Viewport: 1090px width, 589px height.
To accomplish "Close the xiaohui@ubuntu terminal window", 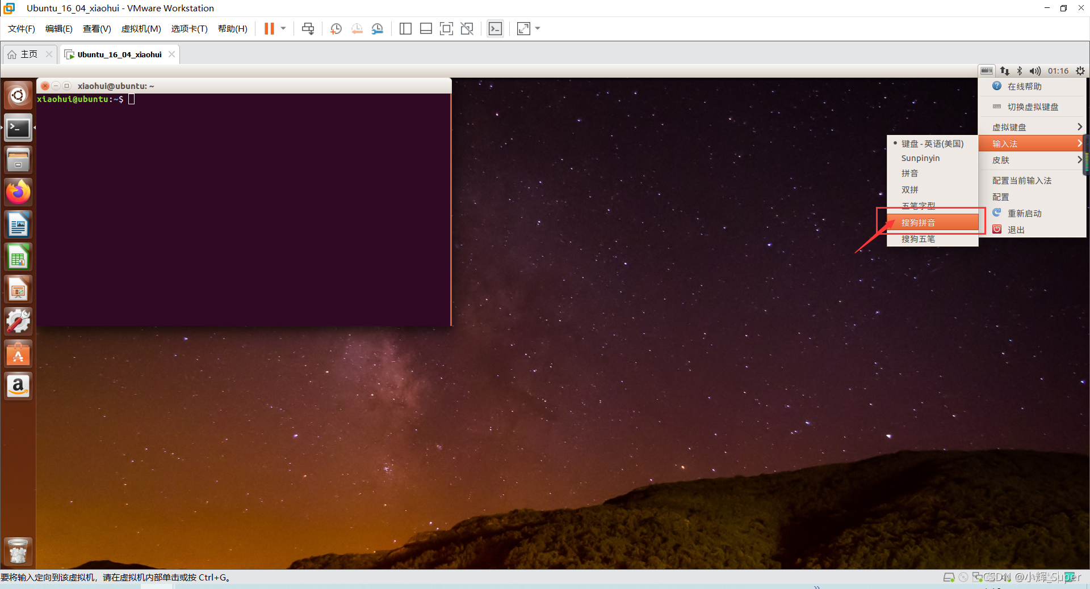I will [x=45, y=86].
